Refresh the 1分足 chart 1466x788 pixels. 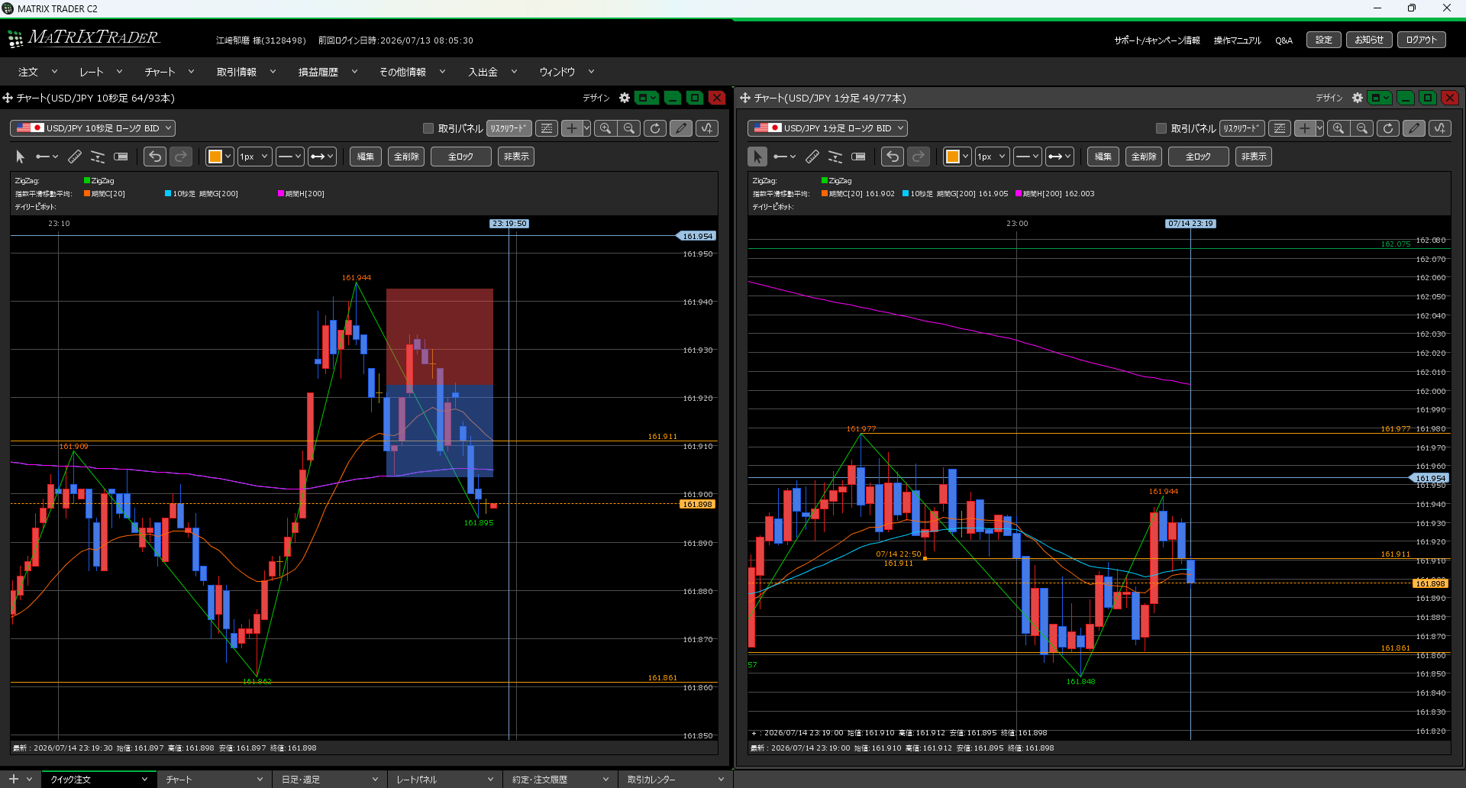[x=1388, y=128]
